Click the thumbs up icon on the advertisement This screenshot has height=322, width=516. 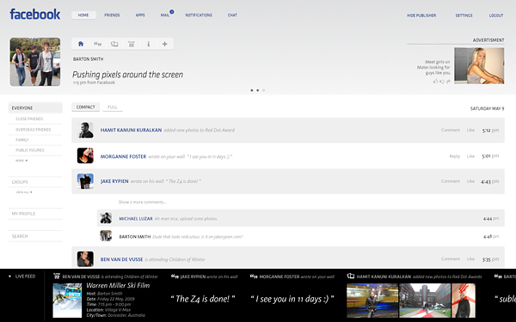pos(435,82)
